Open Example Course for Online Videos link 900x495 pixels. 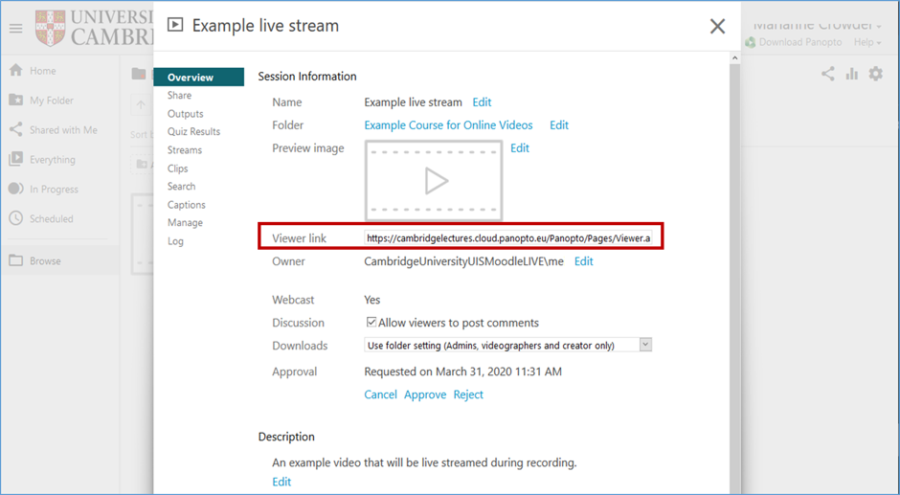click(448, 125)
